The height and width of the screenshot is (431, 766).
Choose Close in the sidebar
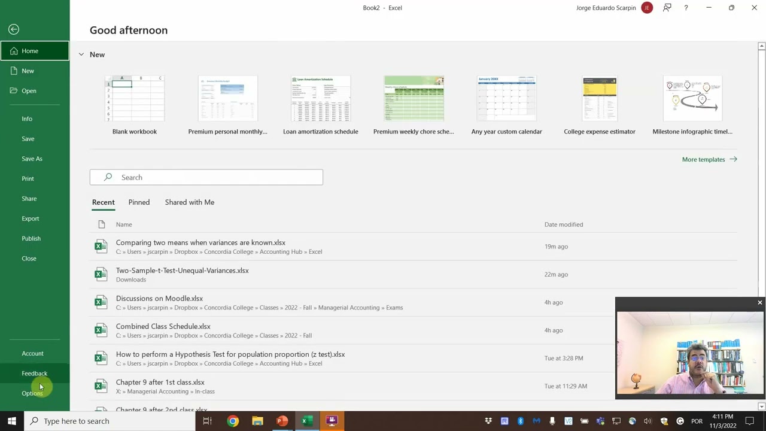tap(35, 258)
